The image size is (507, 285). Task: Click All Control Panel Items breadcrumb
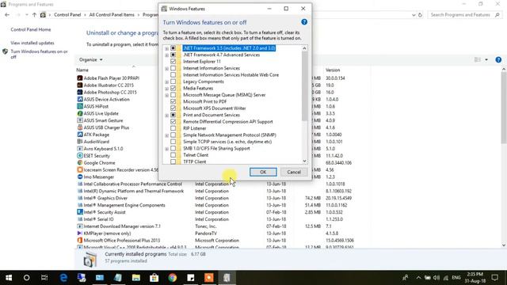112,15
